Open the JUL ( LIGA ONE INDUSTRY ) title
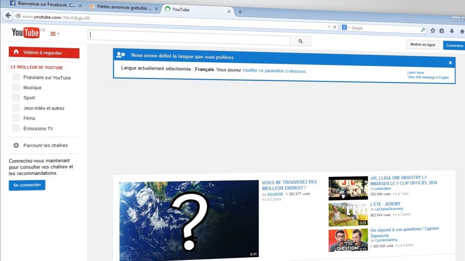 [x=404, y=181]
